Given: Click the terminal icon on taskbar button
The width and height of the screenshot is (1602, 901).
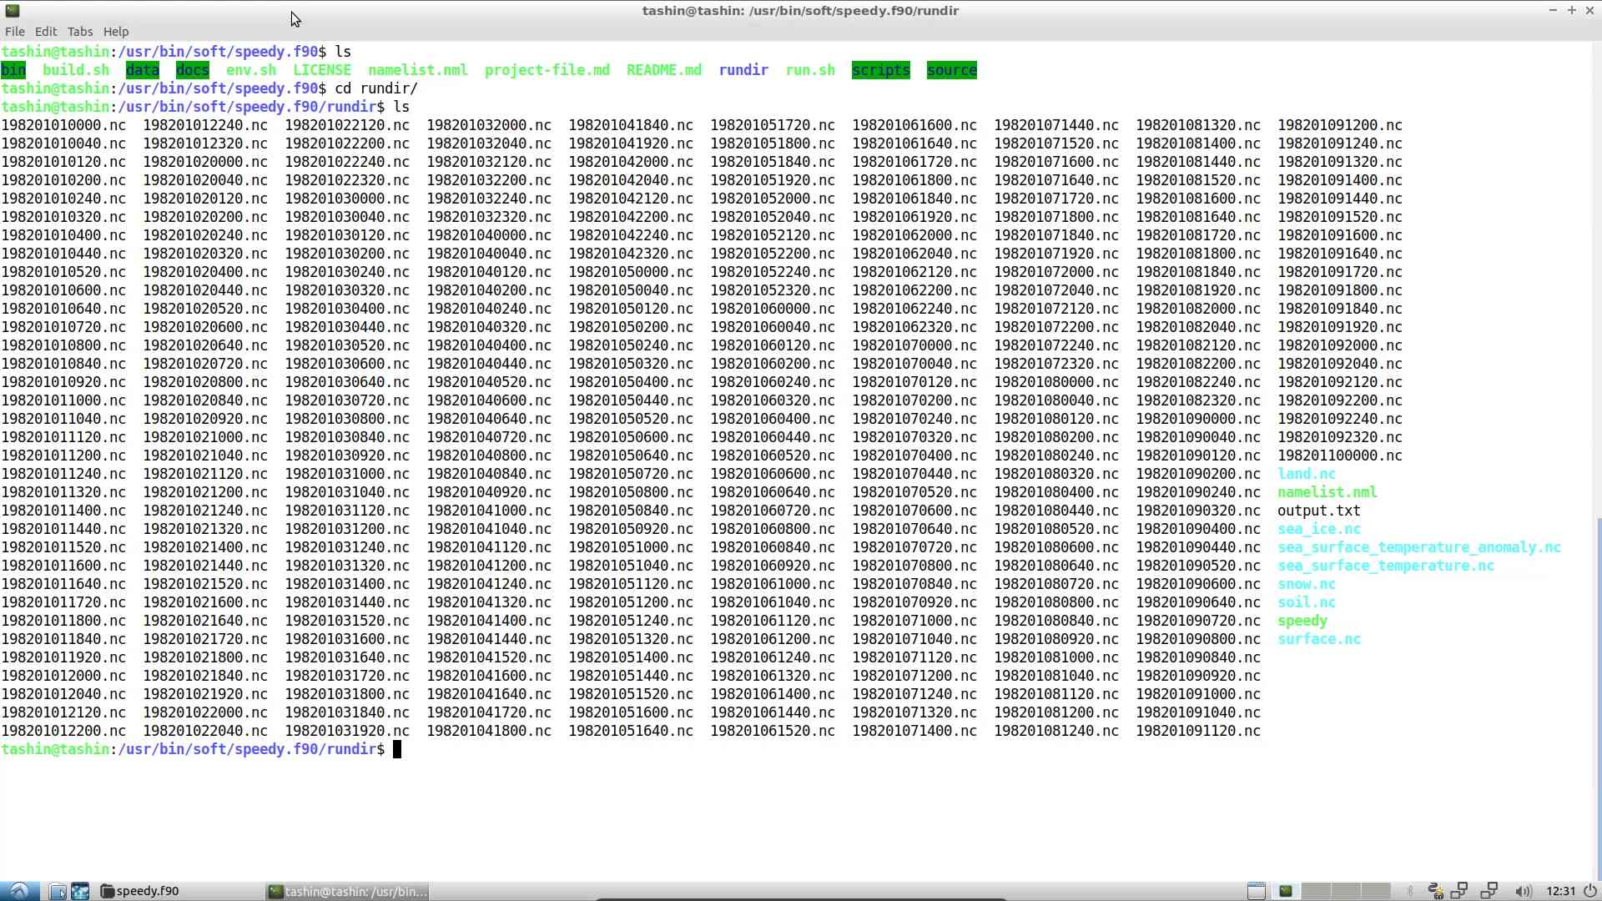Looking at the screenshot, I should coord(275,891).
